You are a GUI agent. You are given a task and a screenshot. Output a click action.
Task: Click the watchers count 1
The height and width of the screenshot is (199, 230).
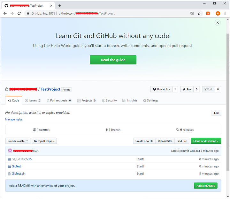pos(175,89)
